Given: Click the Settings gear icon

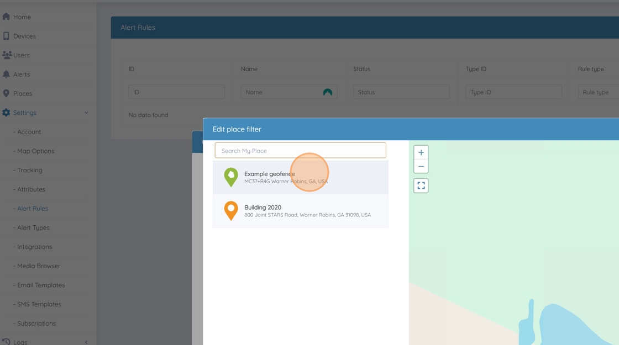Looking at the screenshot, I should tap(6, 113).
